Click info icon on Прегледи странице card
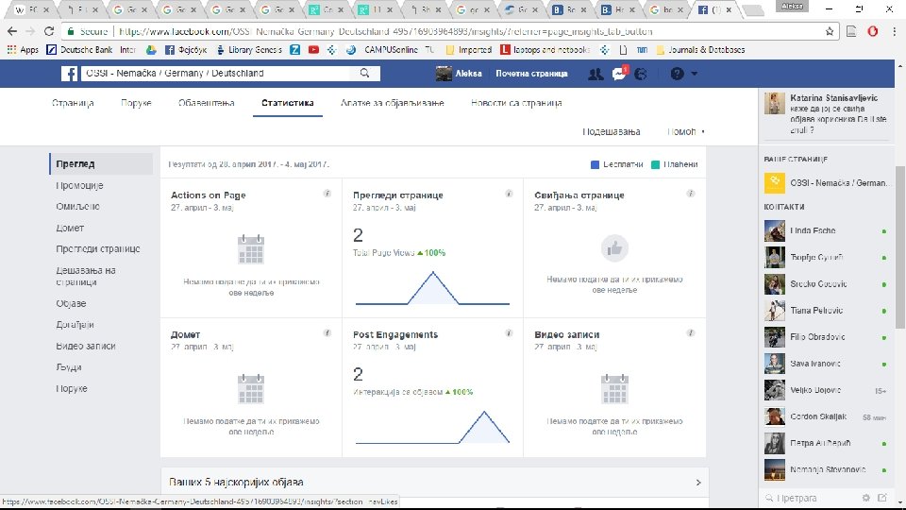Image resolution: width=906 pixels, height=510 pixels. [x=509, y=194]
